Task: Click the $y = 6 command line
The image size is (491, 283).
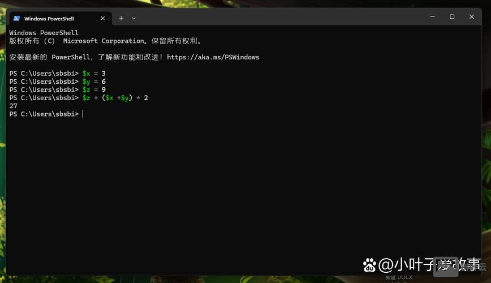Action: point(94,82)
